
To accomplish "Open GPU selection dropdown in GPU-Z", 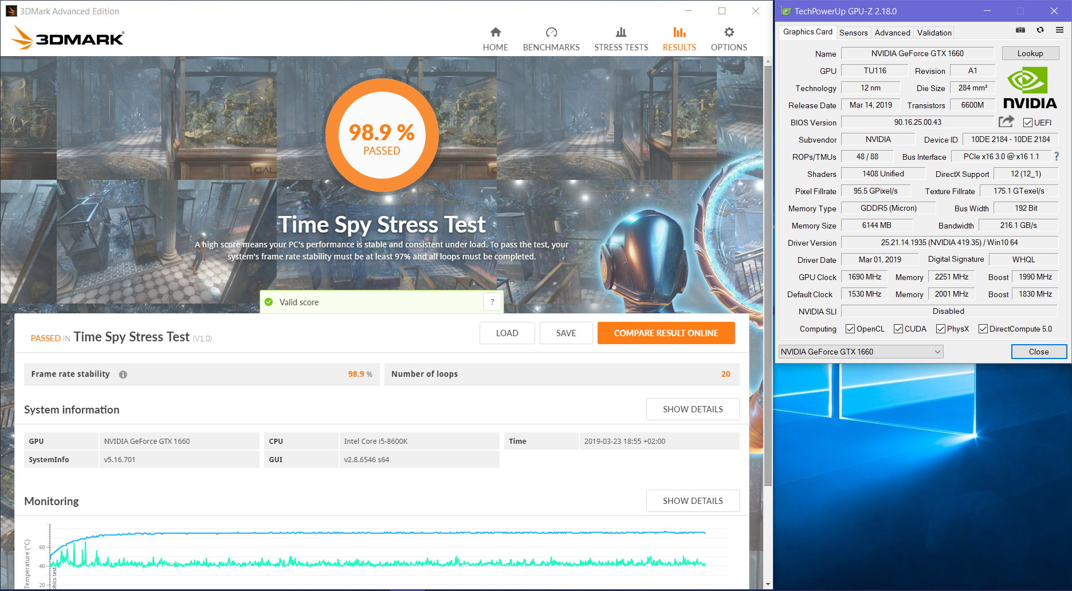I will pos(861,352).
